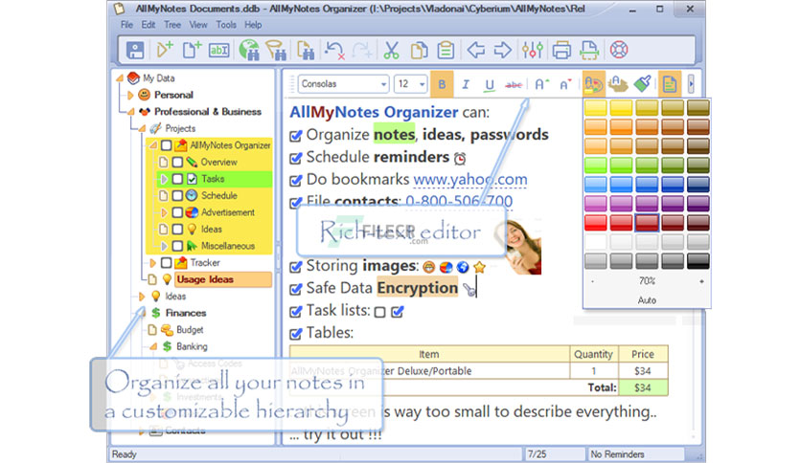
Task: Expand the Personal tree folder
Action: tap(129, 96)
